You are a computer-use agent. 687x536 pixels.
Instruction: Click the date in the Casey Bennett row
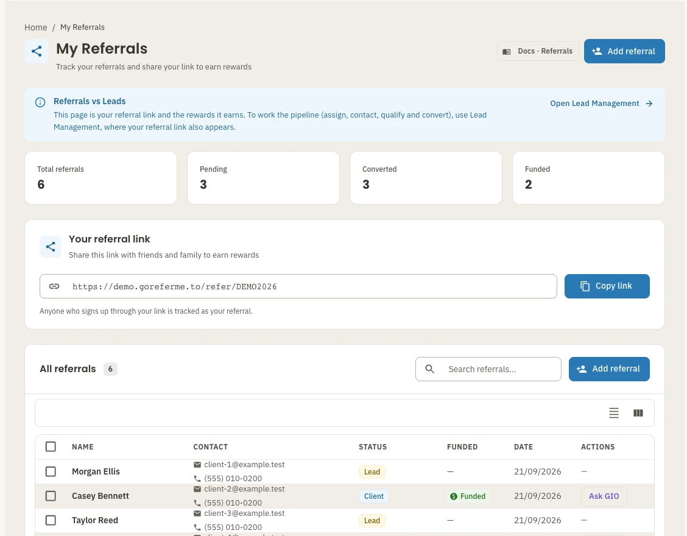click(538, 496)
